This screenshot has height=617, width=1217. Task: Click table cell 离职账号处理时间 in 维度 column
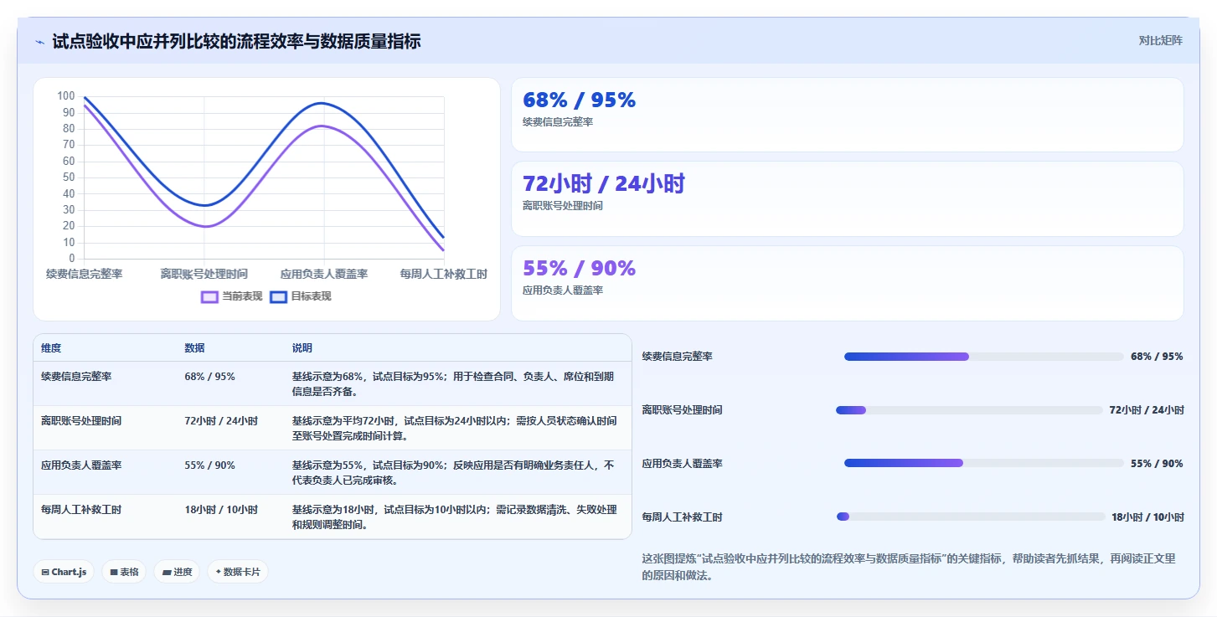(x=81, y=421)
